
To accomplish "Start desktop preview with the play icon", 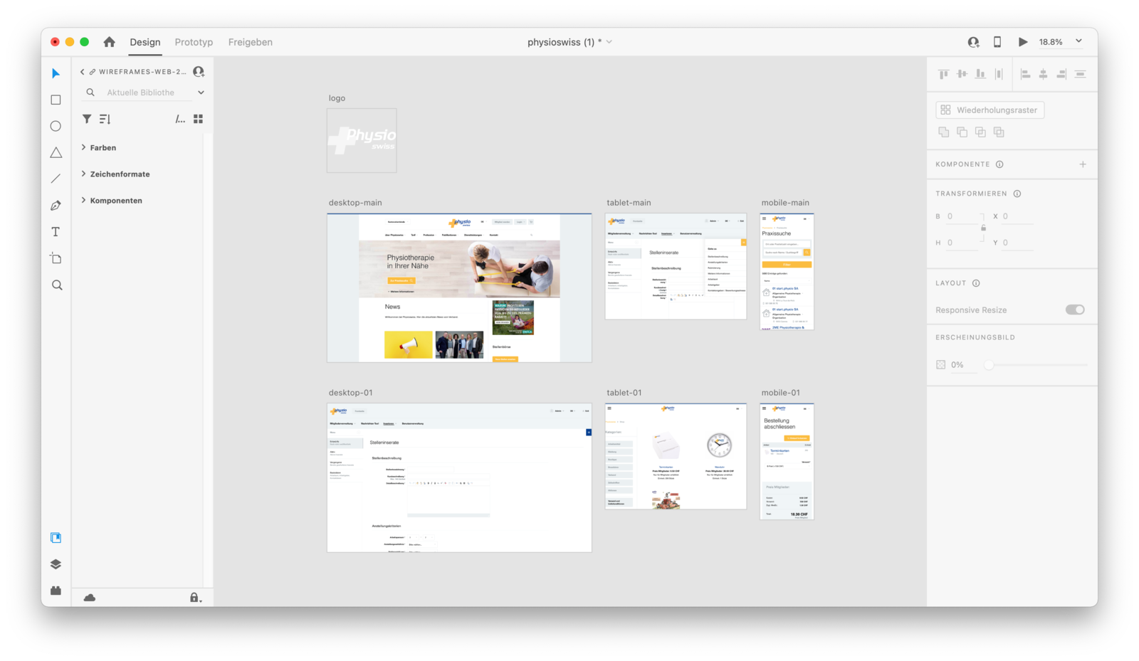I will coord(1023,42).
